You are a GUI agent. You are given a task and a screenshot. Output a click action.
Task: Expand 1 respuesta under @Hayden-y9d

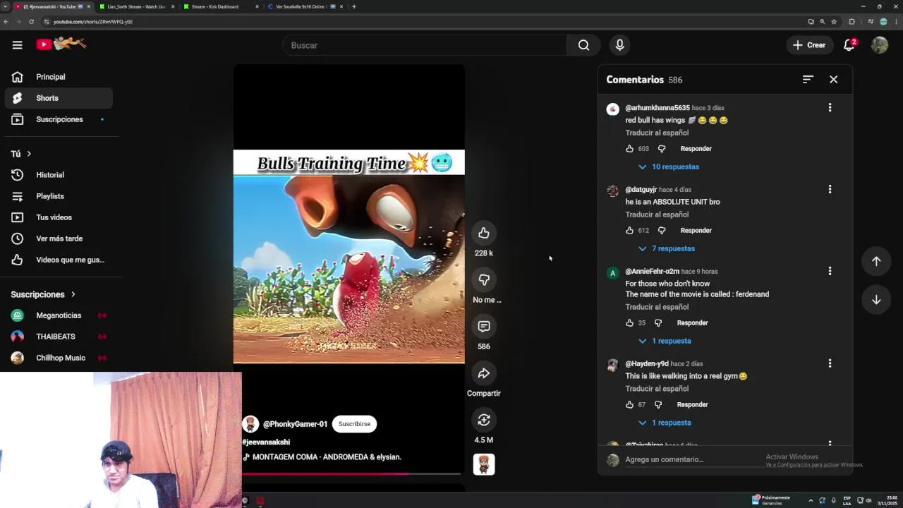(664, 423)
